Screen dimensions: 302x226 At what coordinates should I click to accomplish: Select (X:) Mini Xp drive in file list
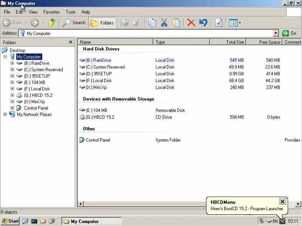click(96, 87)
